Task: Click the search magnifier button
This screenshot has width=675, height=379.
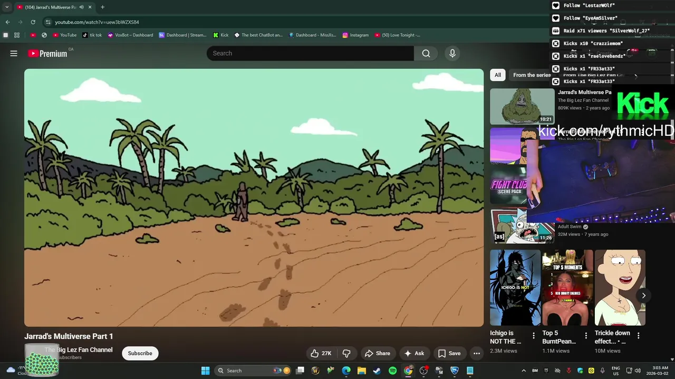Action: point(426,53)
